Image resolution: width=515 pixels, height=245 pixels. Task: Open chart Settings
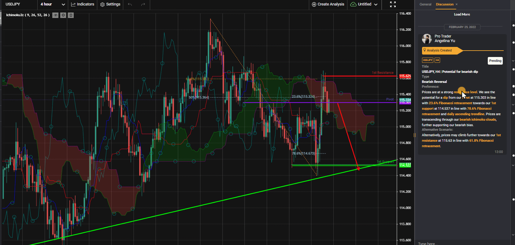(110, 4)
